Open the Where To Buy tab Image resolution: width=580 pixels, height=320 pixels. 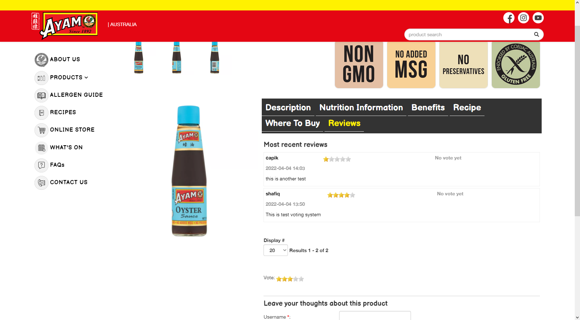click(292, 123)
